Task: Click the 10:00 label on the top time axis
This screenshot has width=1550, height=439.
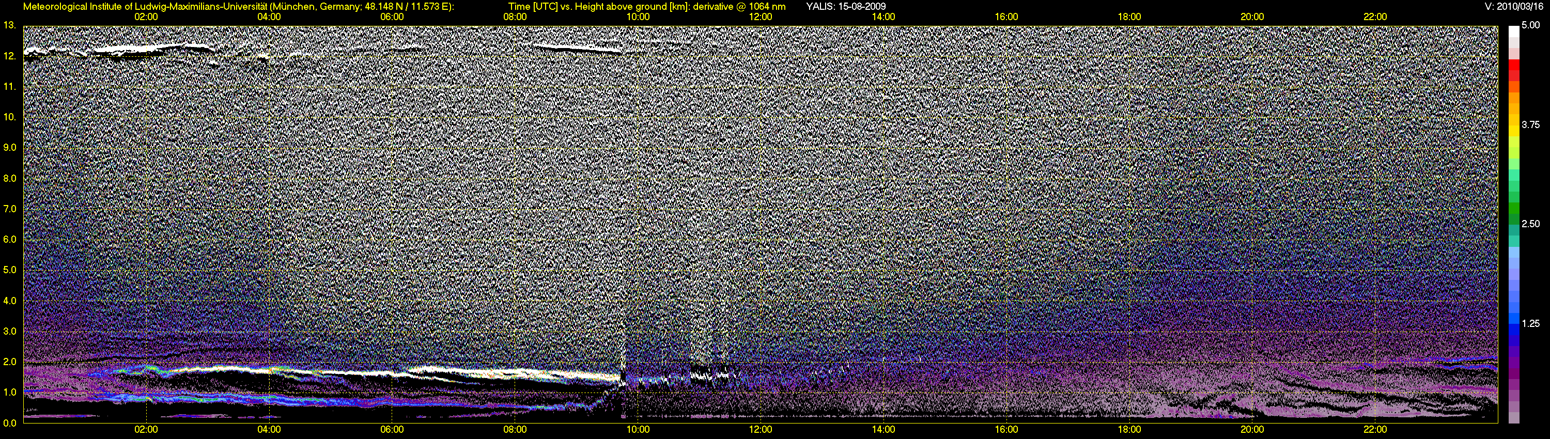Action: [638, 17]
